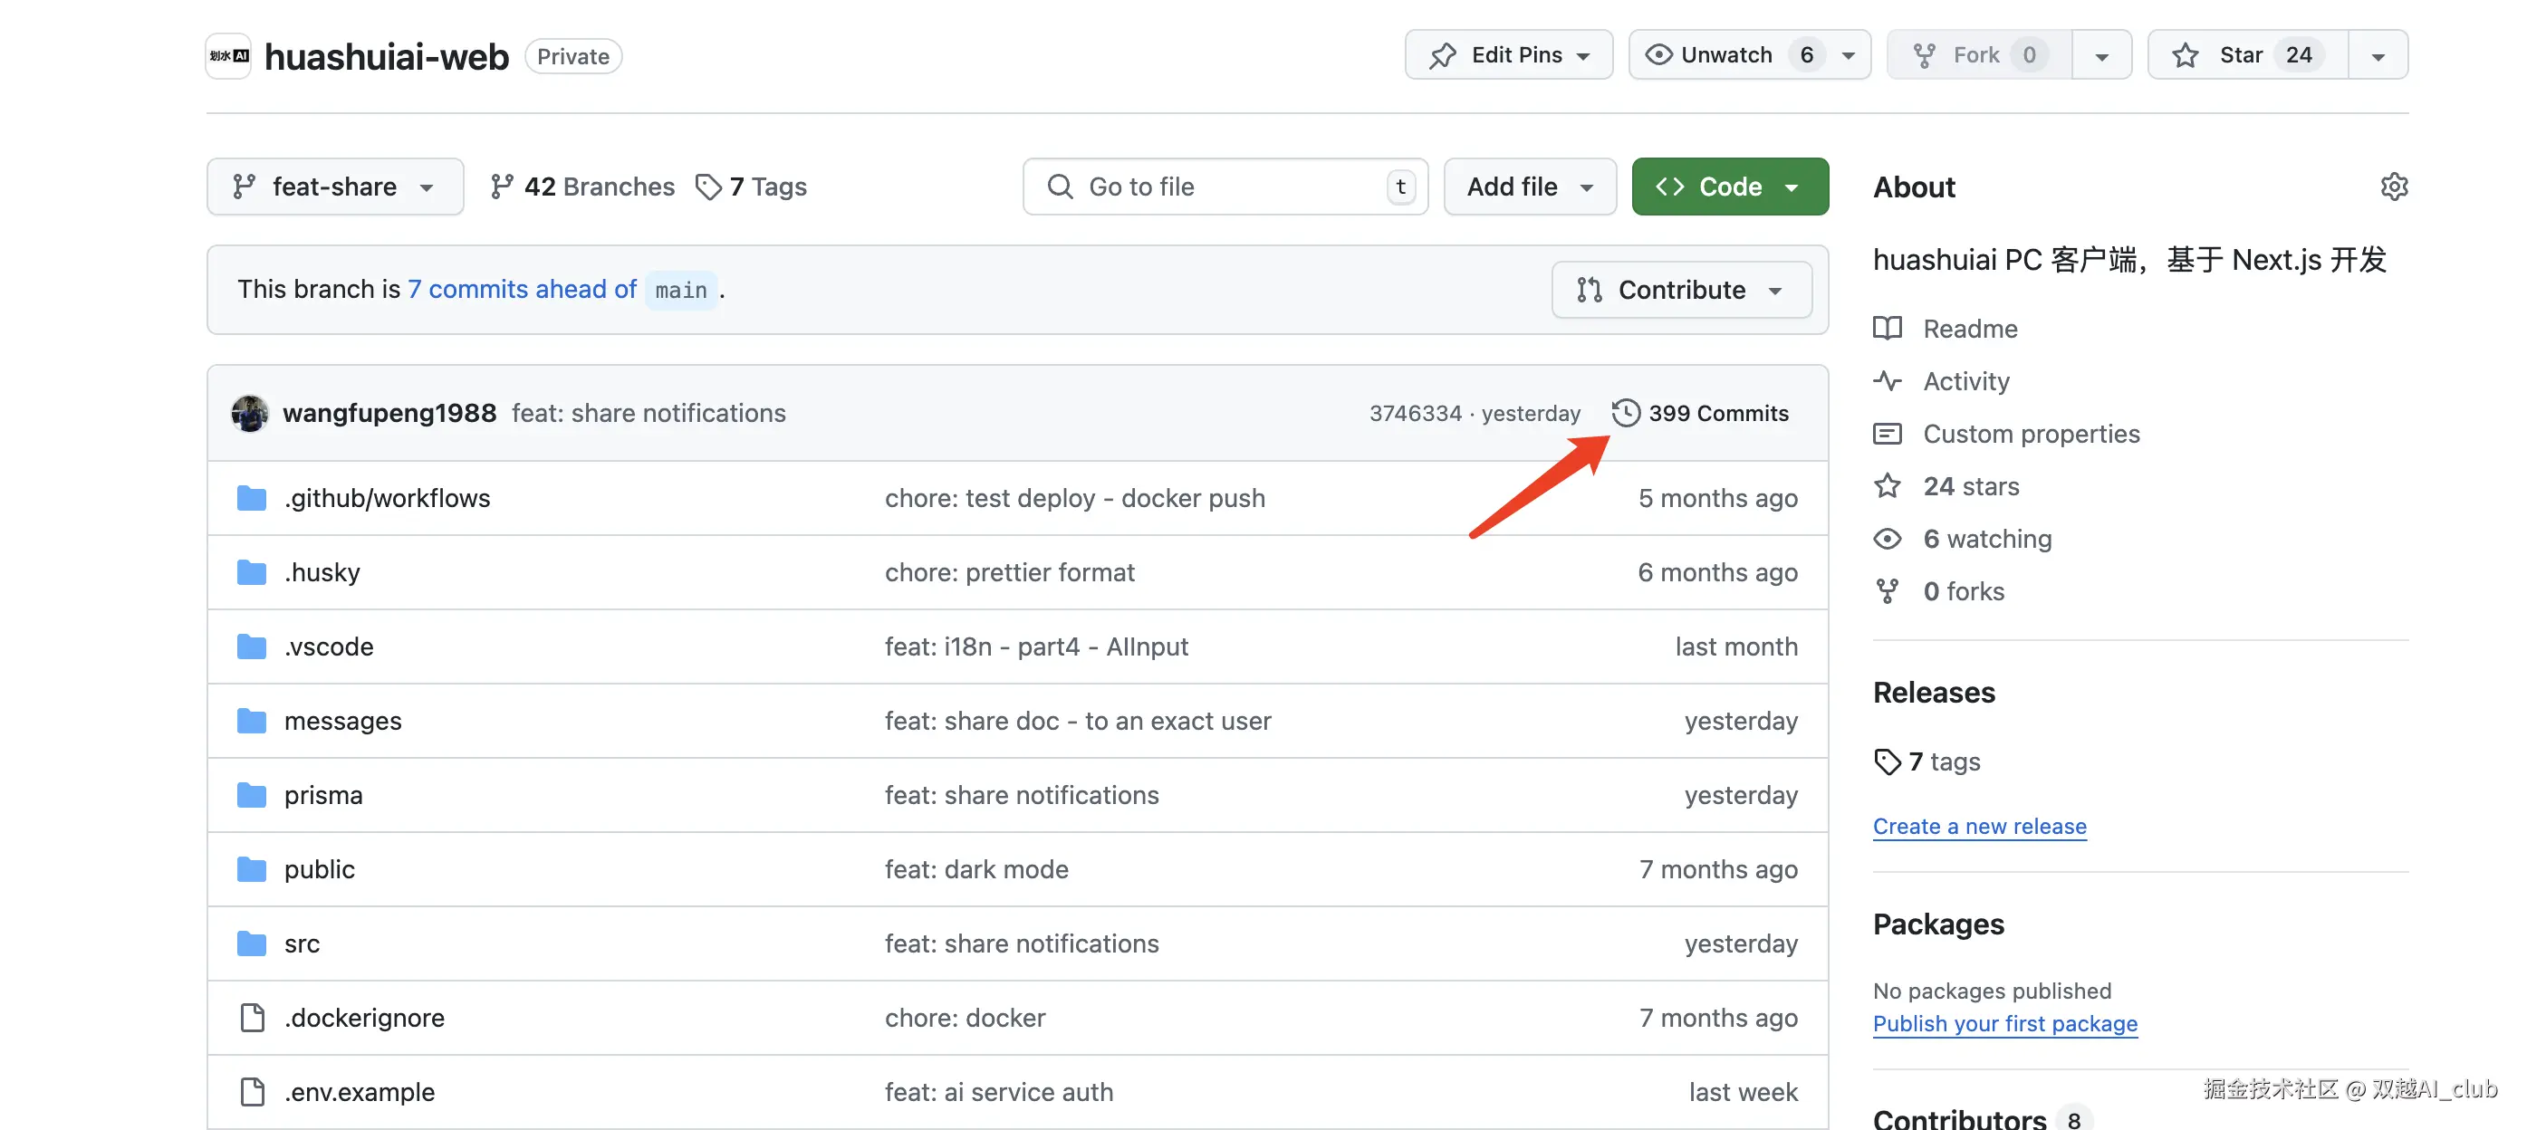
Task: Click the huashuiai-web repository avatar icon
Action: (228, 56)
